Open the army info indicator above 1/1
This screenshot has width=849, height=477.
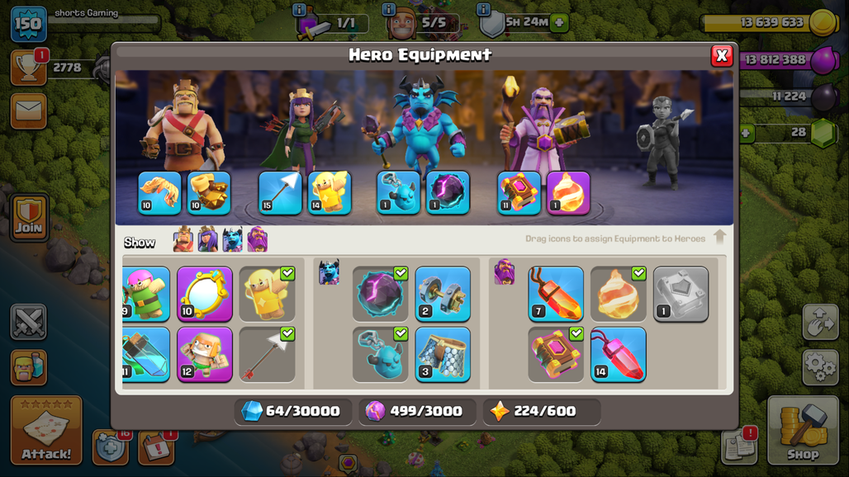299,9
